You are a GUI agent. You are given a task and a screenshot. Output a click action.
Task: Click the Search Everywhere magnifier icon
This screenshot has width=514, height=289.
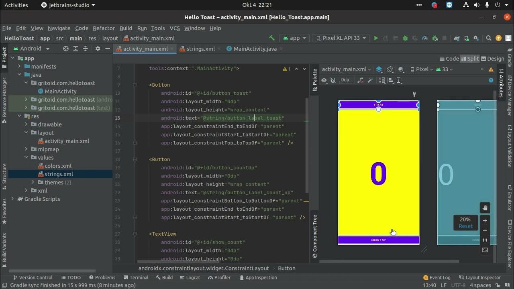[x=489, y=38]
